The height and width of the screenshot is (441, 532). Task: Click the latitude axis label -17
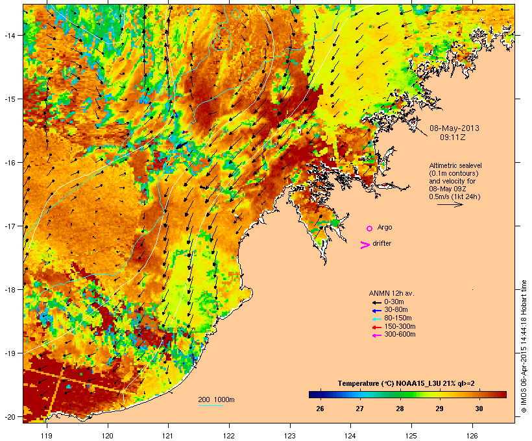(10, 226)
